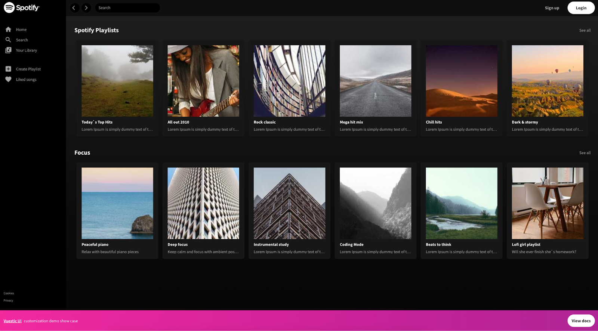Click the Mega hit mix title
The width and height of the screenshot is (598, 331).
tap(351, 122)
